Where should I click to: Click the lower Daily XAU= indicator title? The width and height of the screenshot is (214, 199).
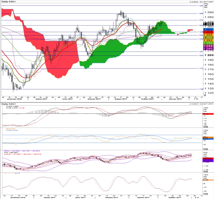8,104
